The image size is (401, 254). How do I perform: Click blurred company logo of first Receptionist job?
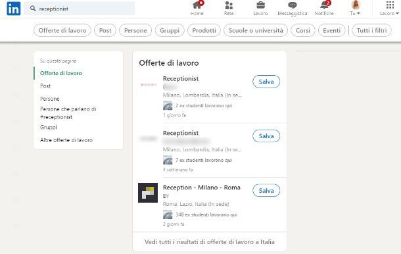coord(148,84)
